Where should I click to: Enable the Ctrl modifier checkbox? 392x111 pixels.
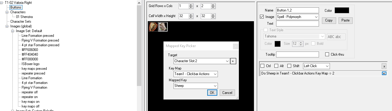(x=262, y=66)
